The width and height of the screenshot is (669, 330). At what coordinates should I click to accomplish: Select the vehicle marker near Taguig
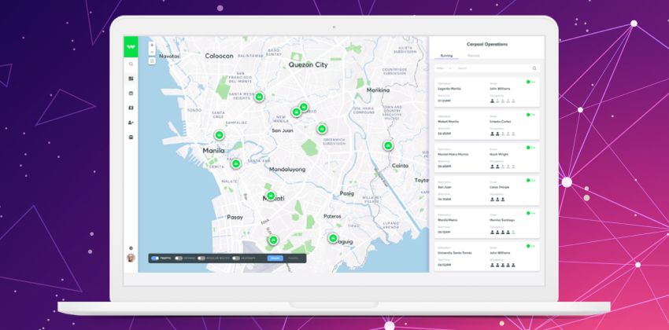click(333, 238)
